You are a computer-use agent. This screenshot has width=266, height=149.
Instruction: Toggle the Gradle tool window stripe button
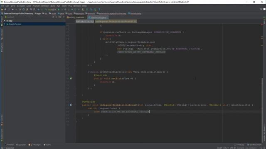point(264,20)
